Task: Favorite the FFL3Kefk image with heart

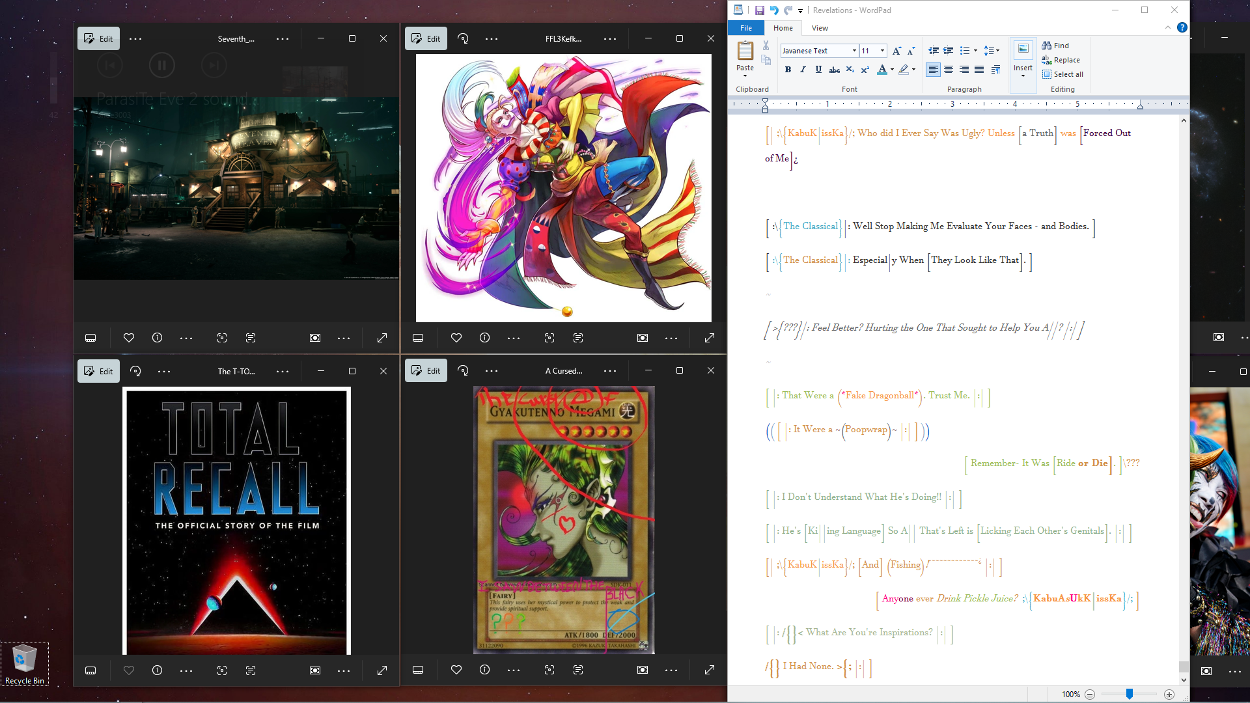Action: 456,338
